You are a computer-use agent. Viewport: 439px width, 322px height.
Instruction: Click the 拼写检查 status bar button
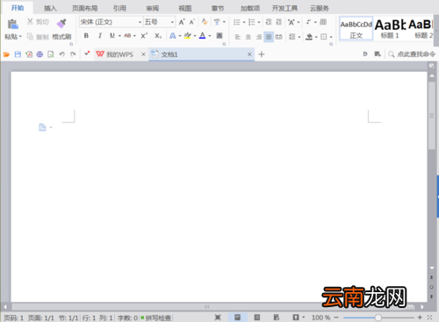tap(156, 318)
